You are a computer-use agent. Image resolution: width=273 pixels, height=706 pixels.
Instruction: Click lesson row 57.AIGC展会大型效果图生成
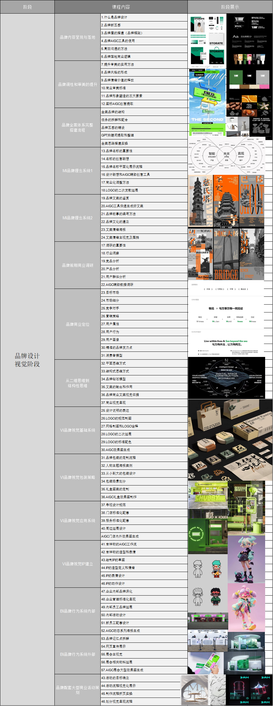tap(144, 670)
